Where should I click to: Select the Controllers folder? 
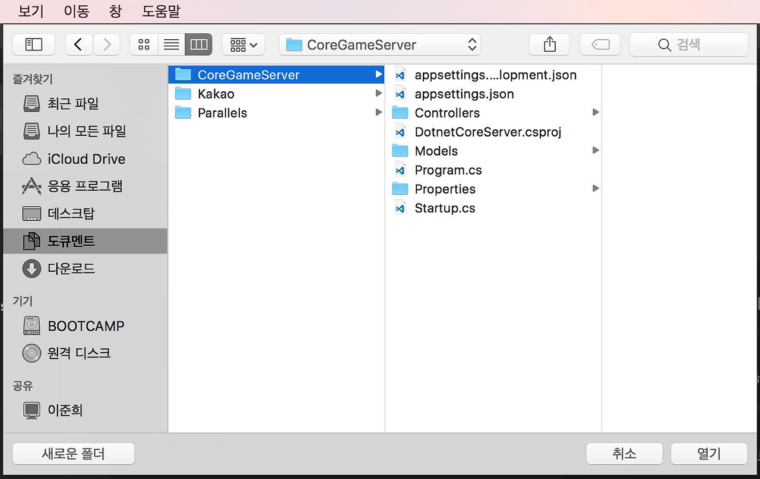click(494, 113)
